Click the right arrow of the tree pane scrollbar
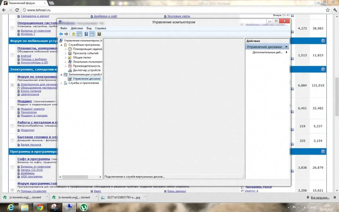This screenshot has height=212, width=339. [x=100, y=177]
